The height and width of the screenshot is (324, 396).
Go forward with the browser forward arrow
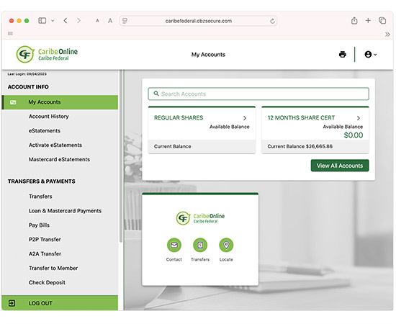click(78, 21)
